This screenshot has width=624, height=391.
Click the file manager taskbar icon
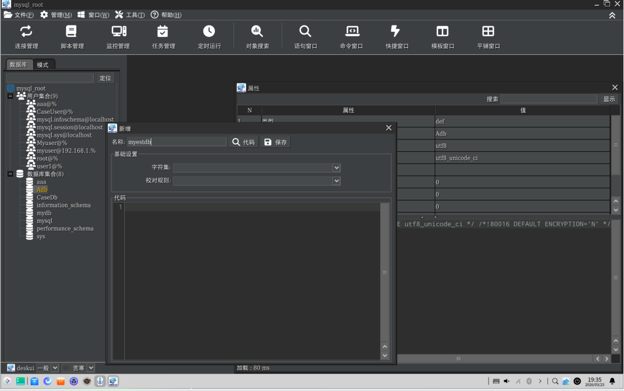(34, 381)
